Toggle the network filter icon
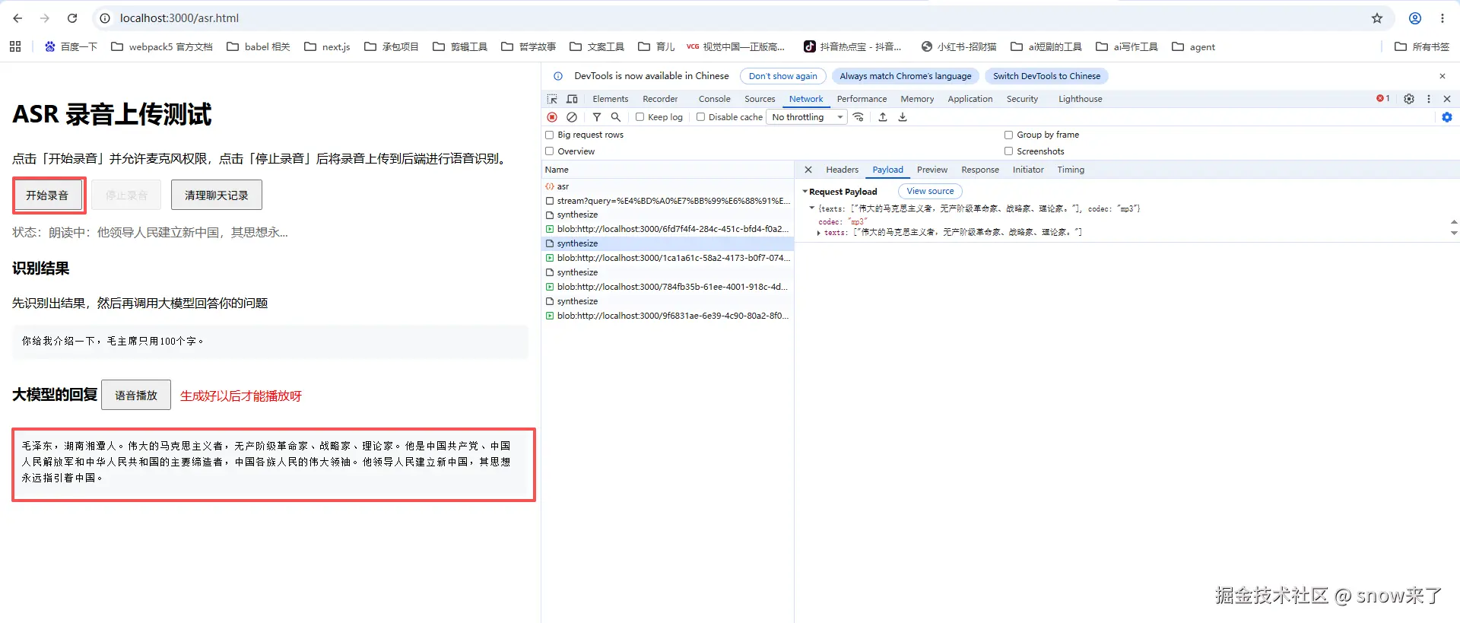 (x=597, y=117)
